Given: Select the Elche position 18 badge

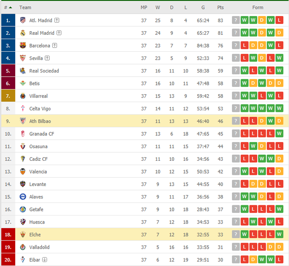Looking at the screenshot, I should point(8,235).
